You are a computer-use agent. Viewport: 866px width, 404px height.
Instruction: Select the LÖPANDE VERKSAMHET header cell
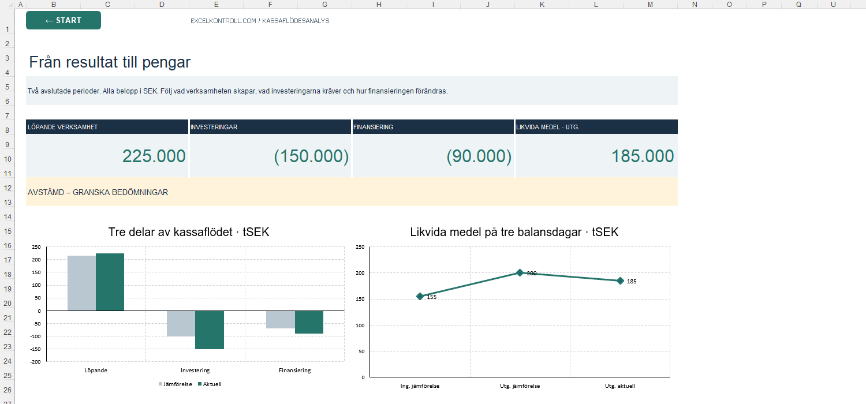click(x=107, y=127)
